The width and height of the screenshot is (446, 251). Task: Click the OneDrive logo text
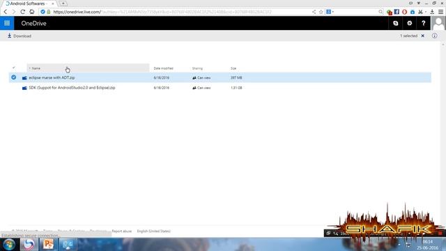coord(33,23)
